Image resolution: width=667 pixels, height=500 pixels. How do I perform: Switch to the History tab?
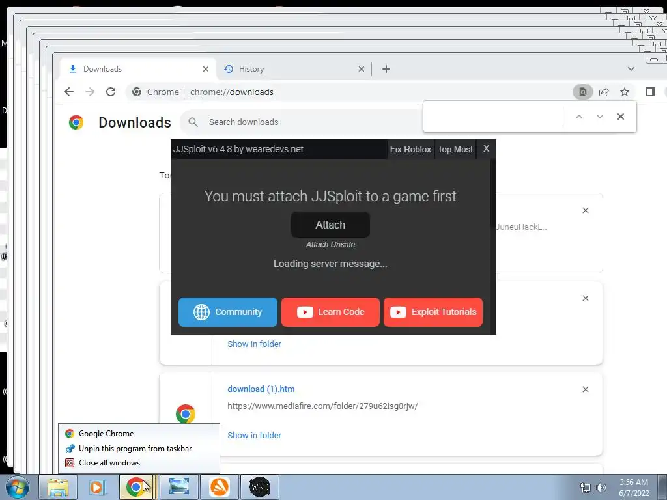[294, 69]
